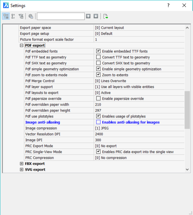The height and width of the screenshot is (215, 193).
Task: Enable Convert TTF text to geometry
Action: pyautogui.click(x=98, y=57)
